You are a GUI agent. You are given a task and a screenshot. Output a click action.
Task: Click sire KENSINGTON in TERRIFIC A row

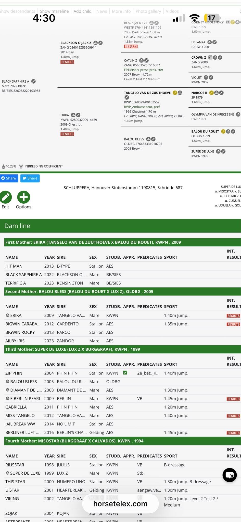click(x=70, y=283)
